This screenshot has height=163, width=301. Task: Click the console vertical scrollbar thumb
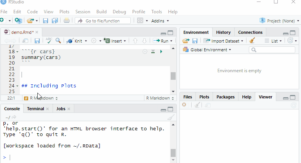pos(173,153)
